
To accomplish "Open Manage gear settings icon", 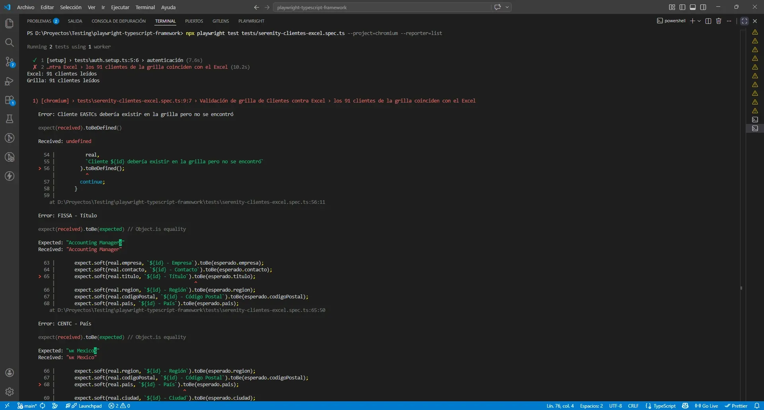I will 10,392.
